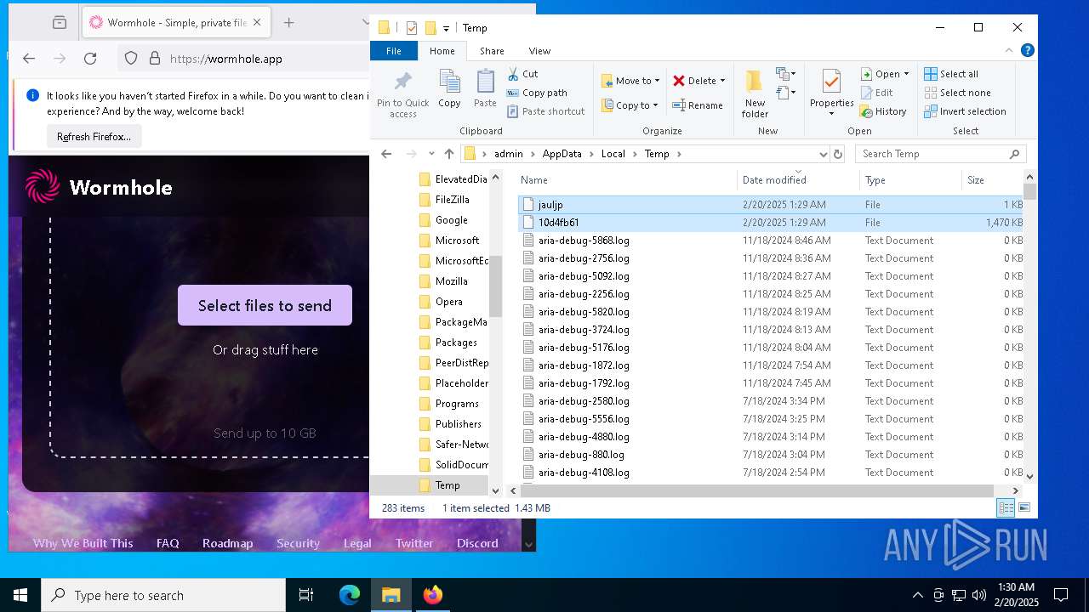Switch to the Home ribbon tab
Viewport: 1089px width, 612px height.
tap(442, 51)
